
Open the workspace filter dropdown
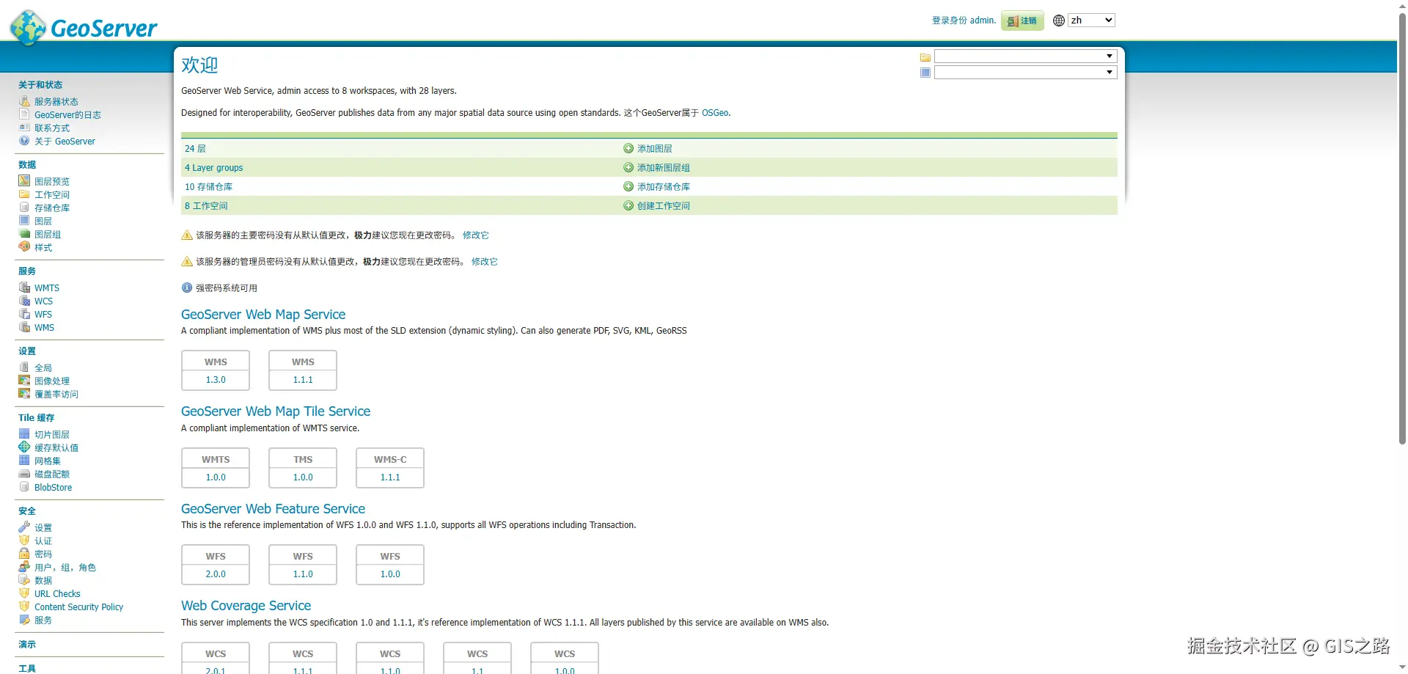[x=1025, y=56]
